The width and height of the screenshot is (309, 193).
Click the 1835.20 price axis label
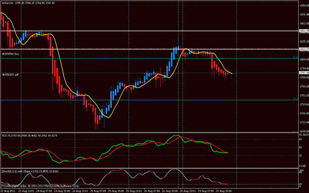(x=304, y=42)
